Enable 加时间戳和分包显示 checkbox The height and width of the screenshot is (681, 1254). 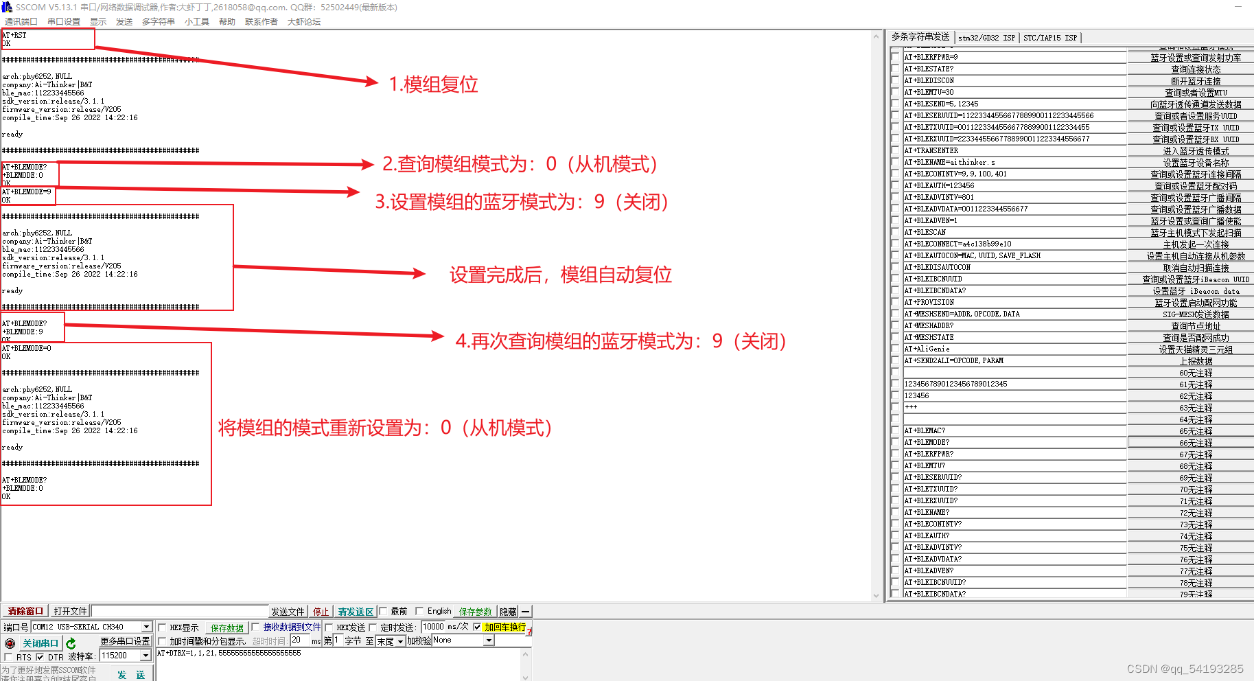click(x=162, y=641)
